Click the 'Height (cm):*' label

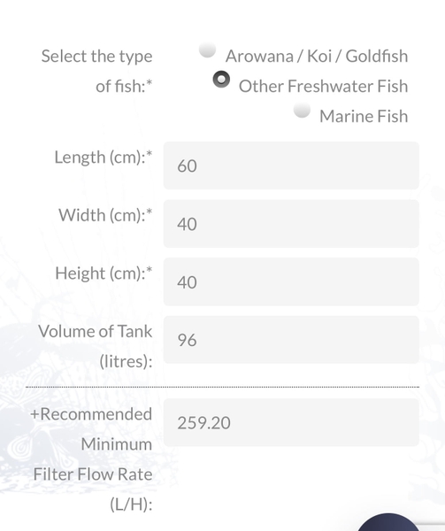click(104, 273)
